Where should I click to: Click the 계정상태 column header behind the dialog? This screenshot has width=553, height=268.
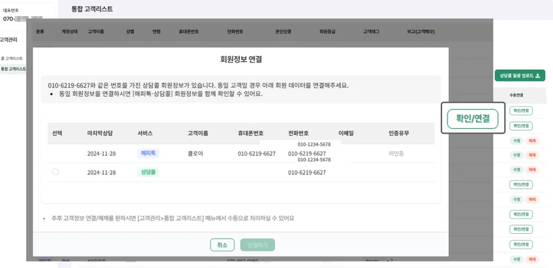point(69,31)
